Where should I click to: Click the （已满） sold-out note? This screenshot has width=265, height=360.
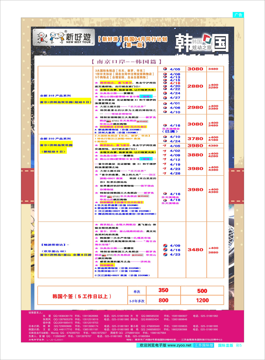coord(170,131)
